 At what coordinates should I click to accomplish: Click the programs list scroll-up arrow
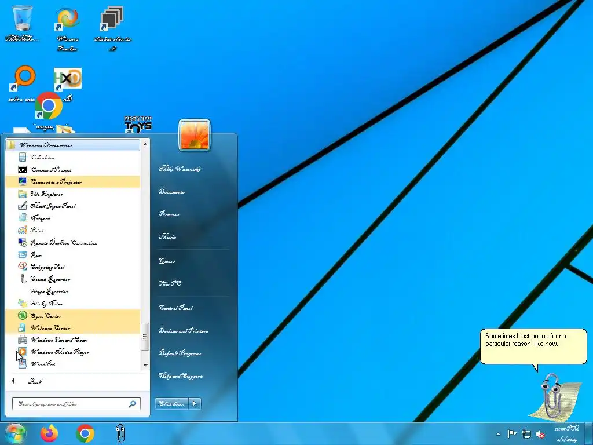(x=145, y=144)
